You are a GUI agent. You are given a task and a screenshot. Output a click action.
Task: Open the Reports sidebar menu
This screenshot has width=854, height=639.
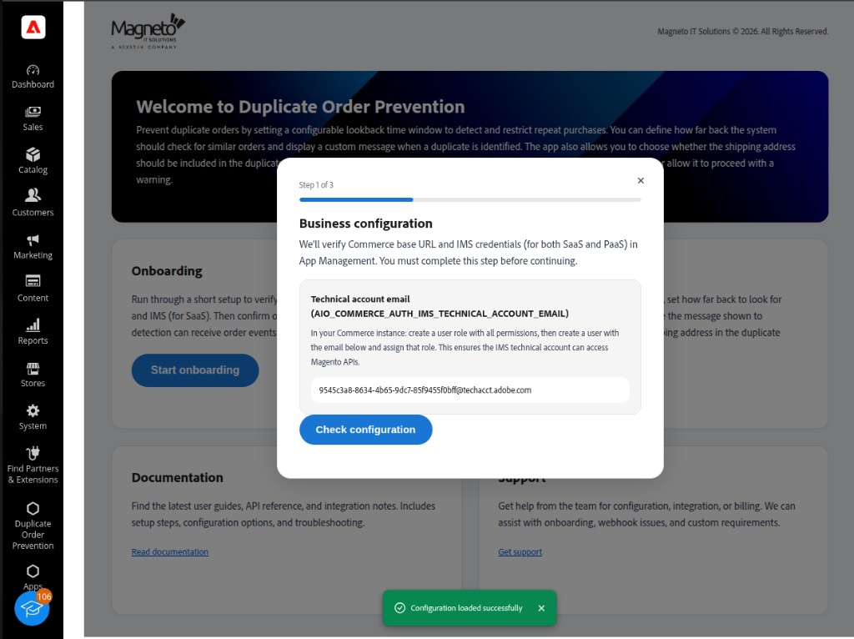tap(33, 332)
